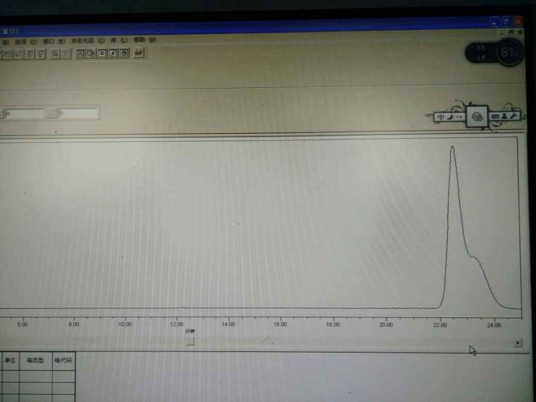
Task: Click the toolbar icon showing horizontal lines
Action: pos(102,54)
